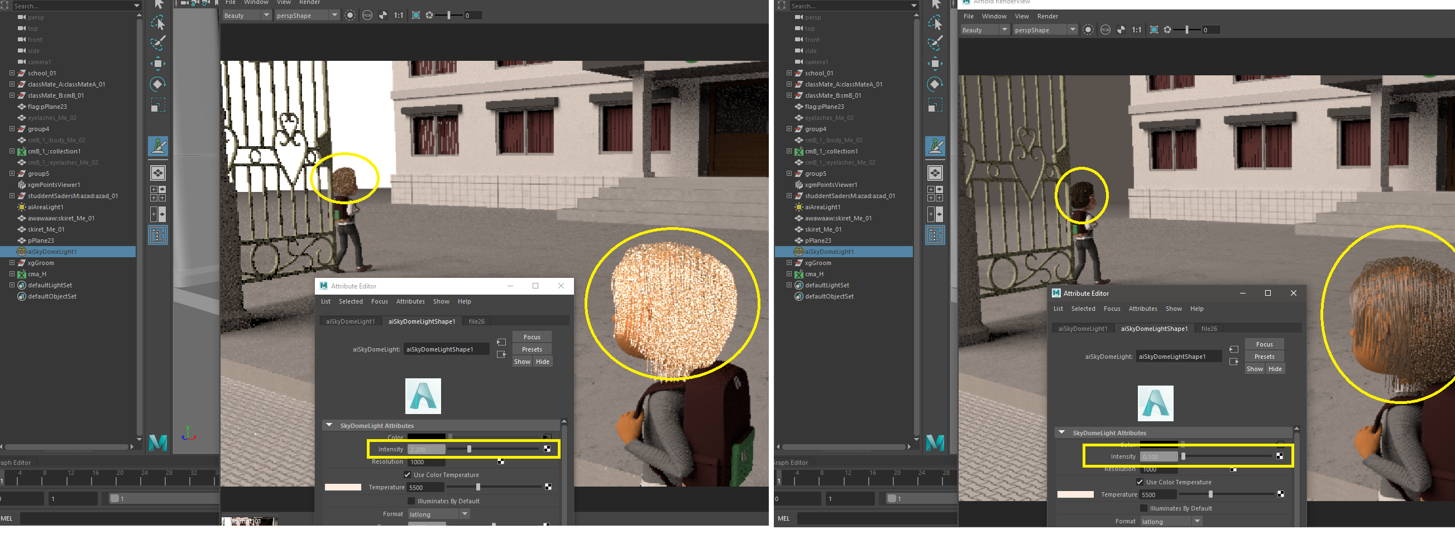Toggle Use Color Temperature in right Attribute Editor

click(x=1140, y=482)
